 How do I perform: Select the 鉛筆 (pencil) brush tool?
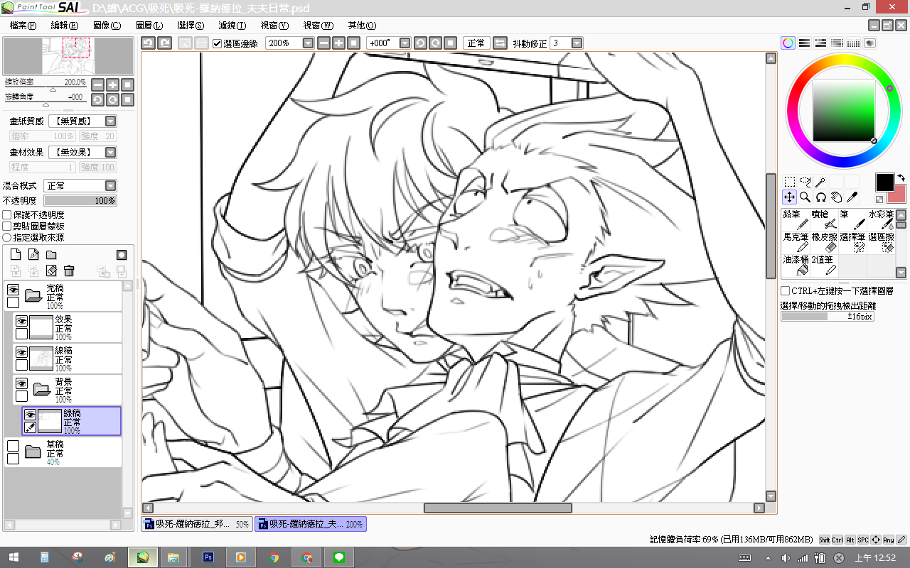(x=796, y=219)
